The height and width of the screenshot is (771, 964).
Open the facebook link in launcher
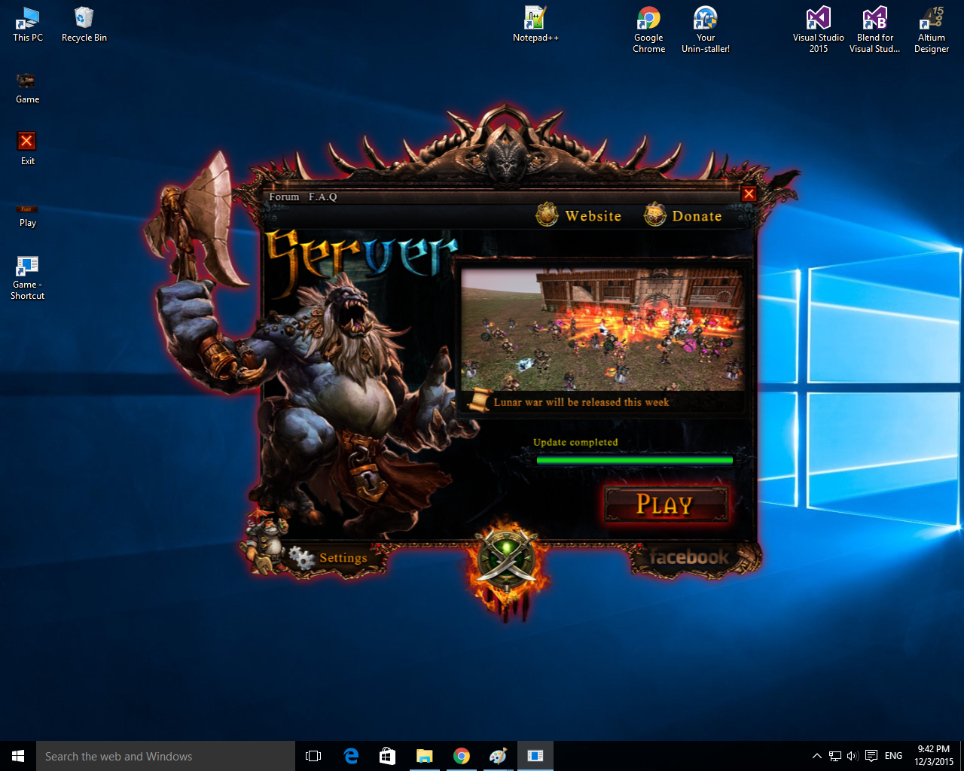click(x=689, y=557)
